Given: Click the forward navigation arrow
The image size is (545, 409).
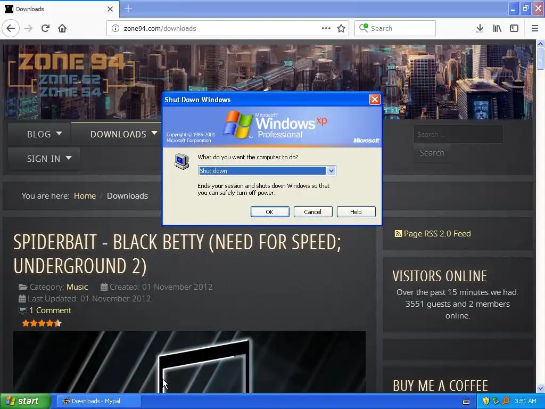Looking at the screenshot, I should click(28, 28).
